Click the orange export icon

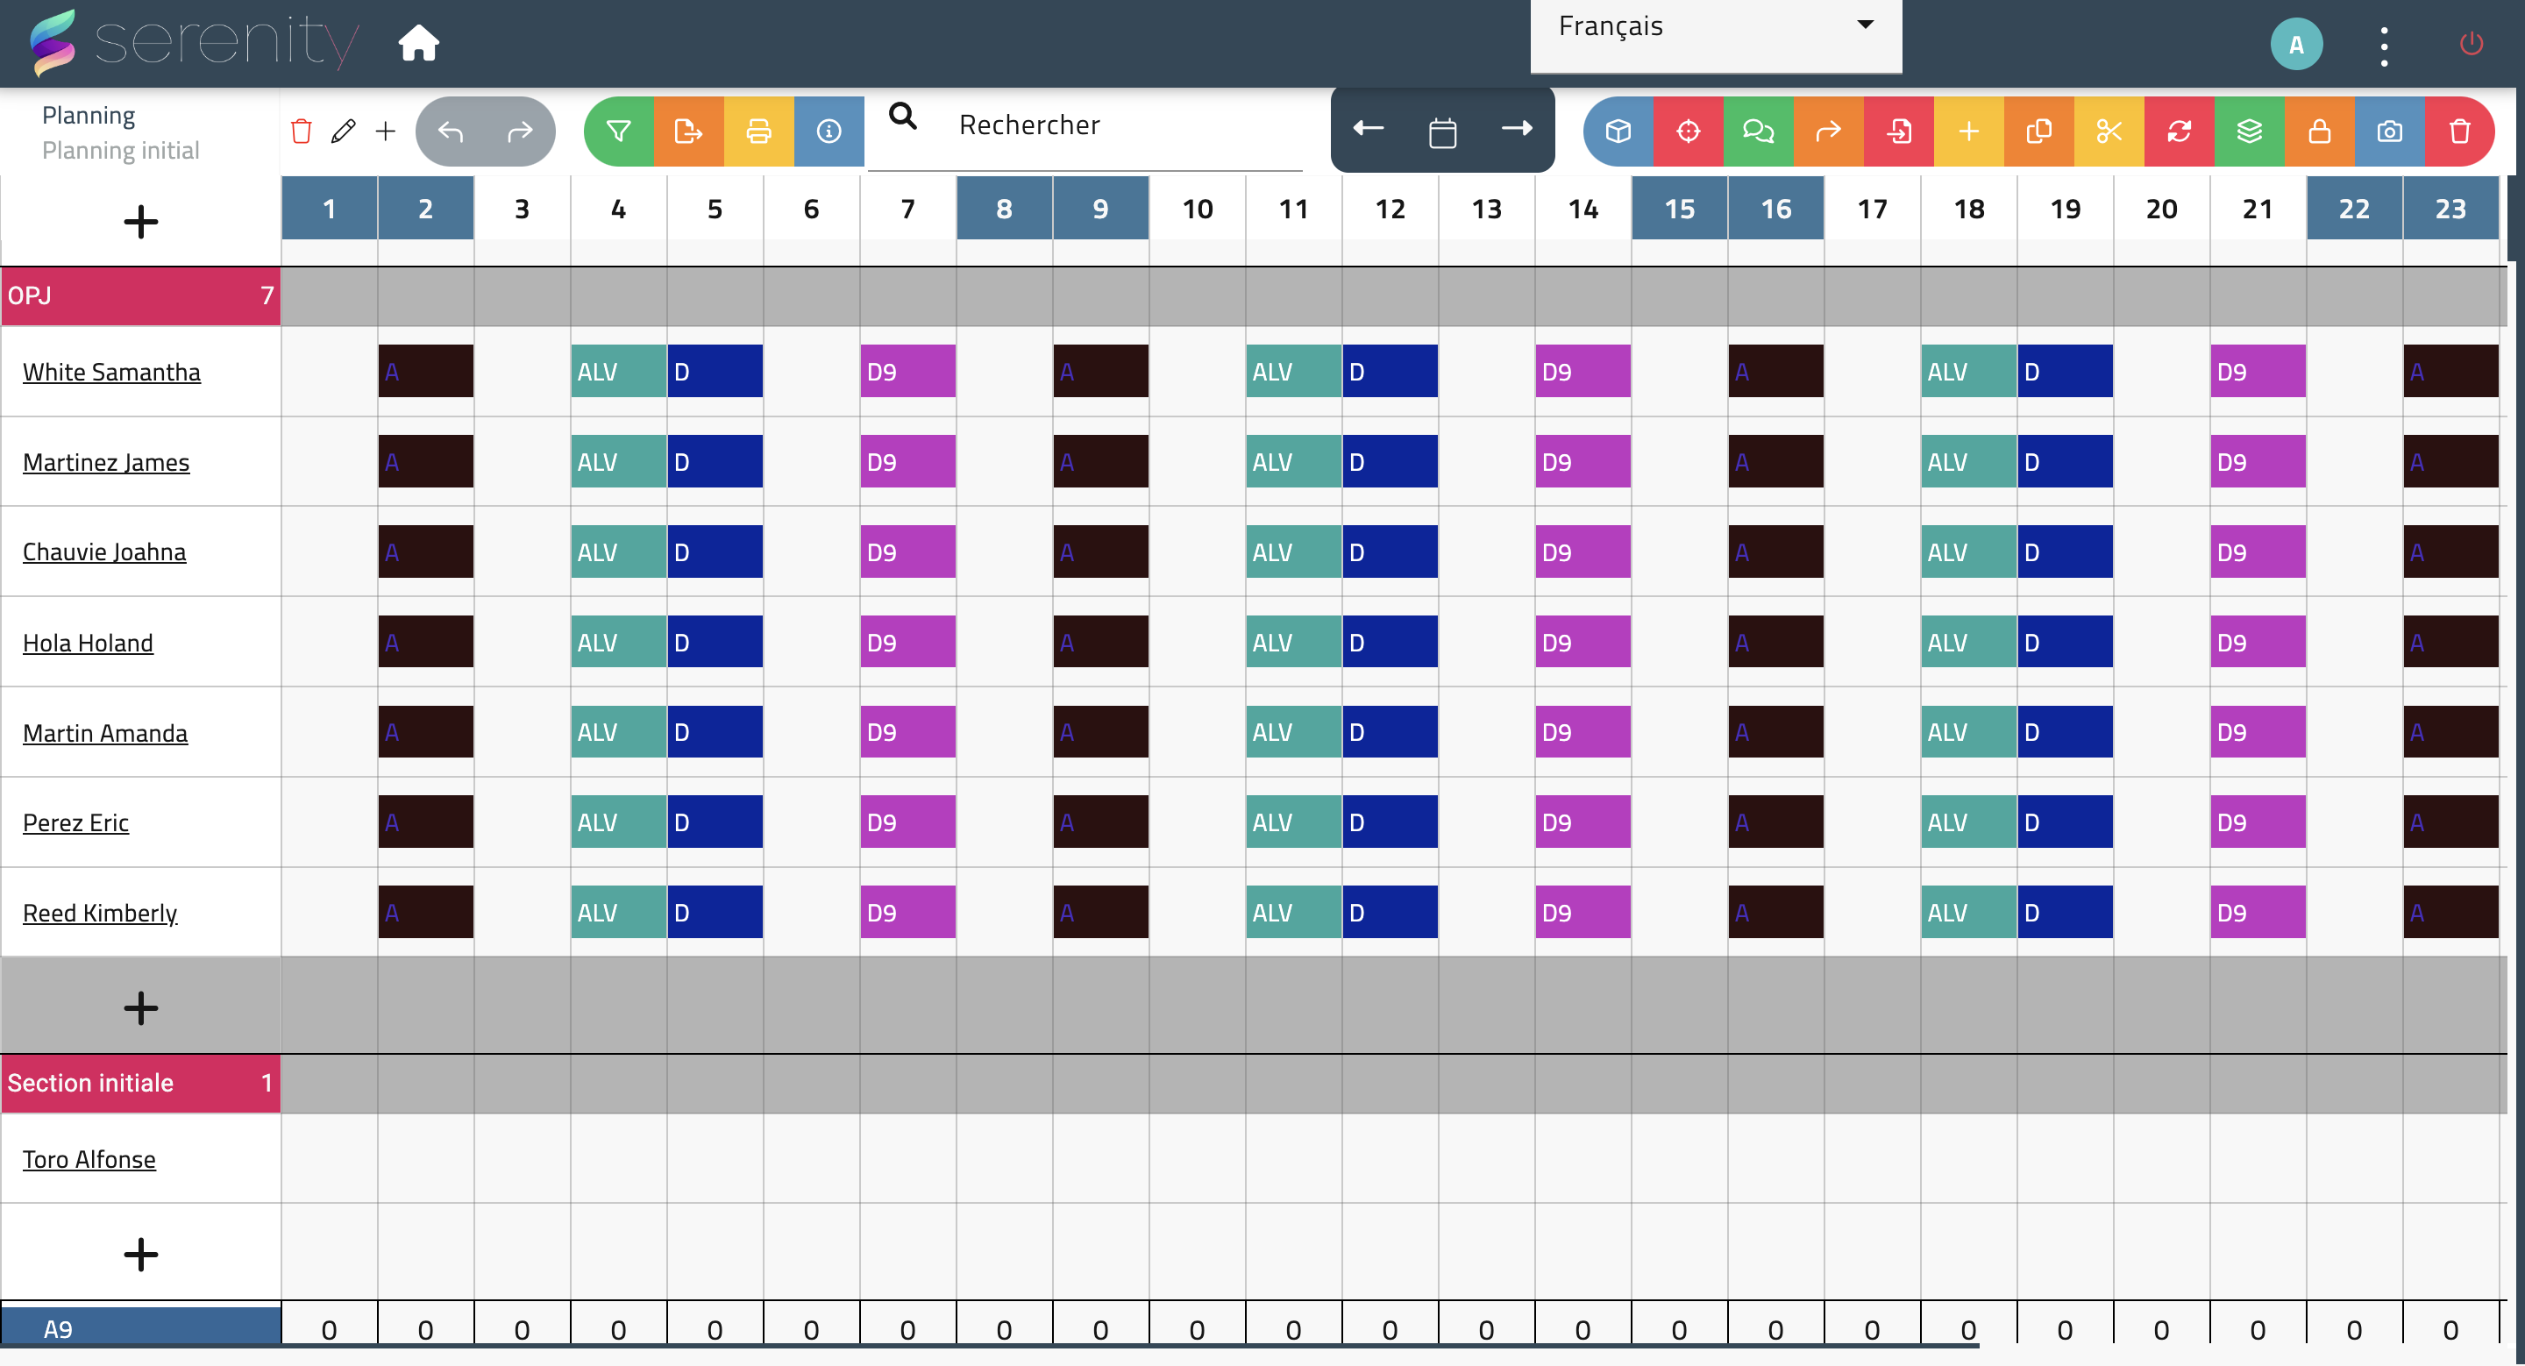click(689, 132)
